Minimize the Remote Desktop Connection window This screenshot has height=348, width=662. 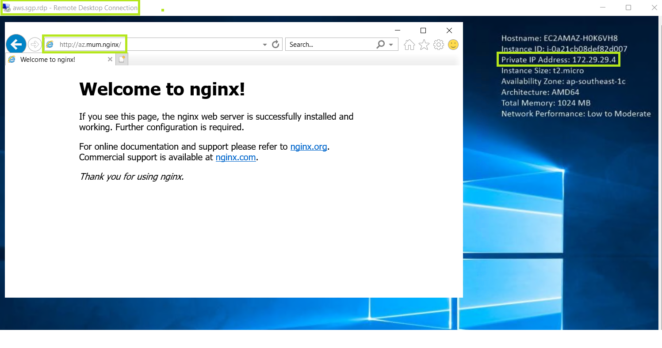[x=602, y=8]
